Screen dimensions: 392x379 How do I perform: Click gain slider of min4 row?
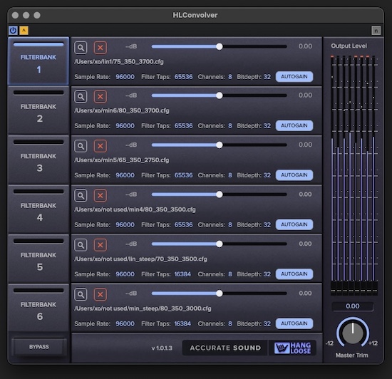pyautogui.click(x=219, y=194)
